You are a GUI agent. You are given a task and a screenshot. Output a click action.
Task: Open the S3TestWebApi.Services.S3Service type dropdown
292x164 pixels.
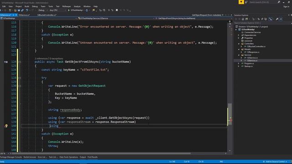click(x=116, y=18)
